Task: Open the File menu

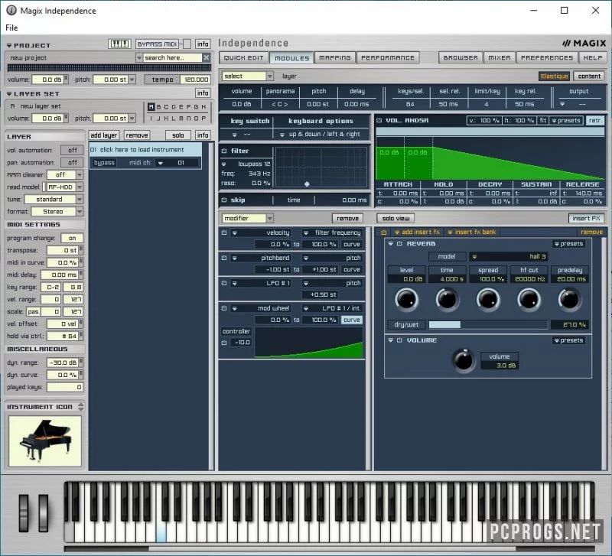Action: (11, 28)
